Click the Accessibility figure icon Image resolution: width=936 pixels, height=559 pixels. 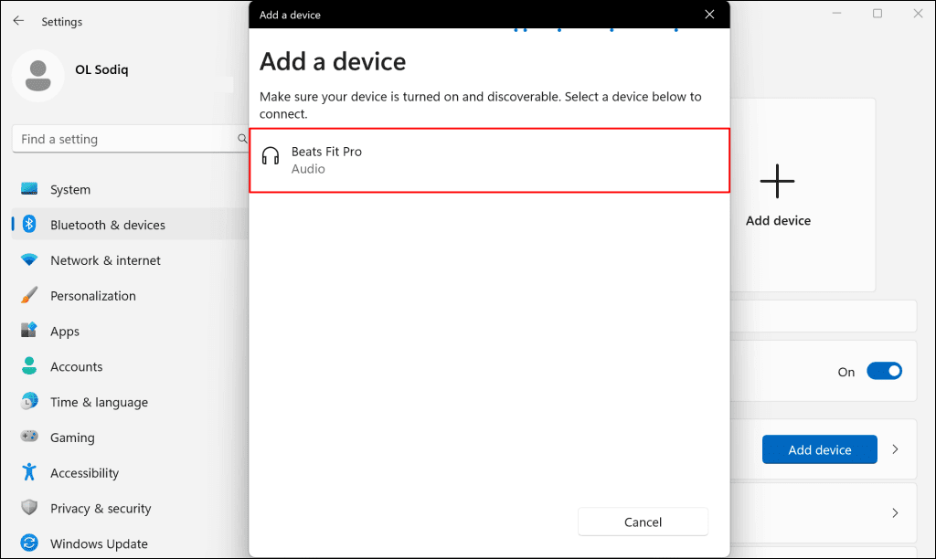29,472
